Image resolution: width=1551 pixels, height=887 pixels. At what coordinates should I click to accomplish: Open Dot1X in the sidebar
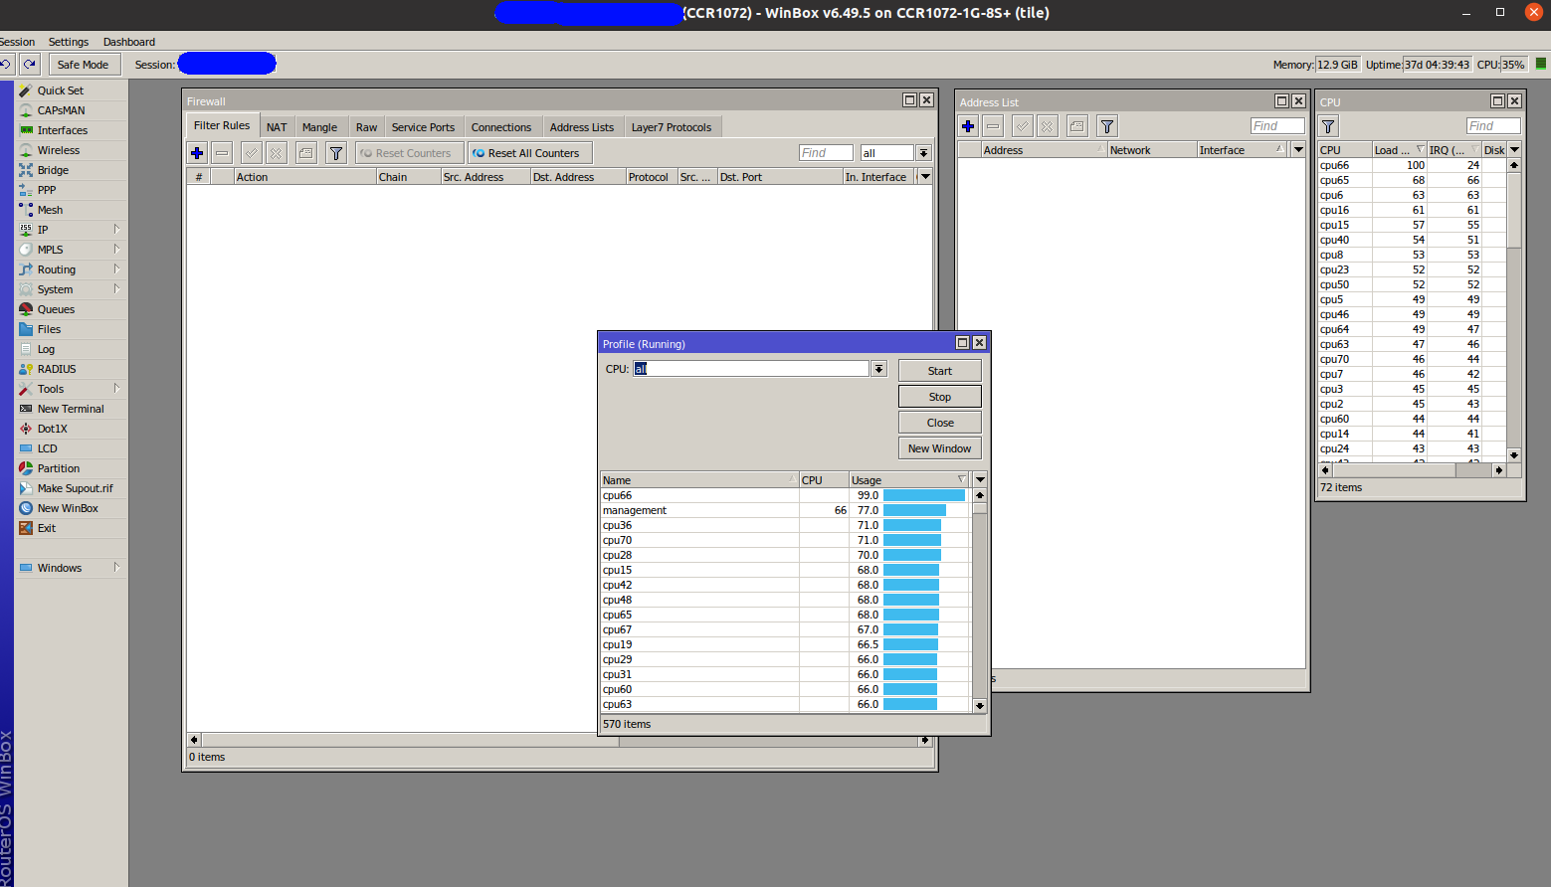tap(72, 429)
